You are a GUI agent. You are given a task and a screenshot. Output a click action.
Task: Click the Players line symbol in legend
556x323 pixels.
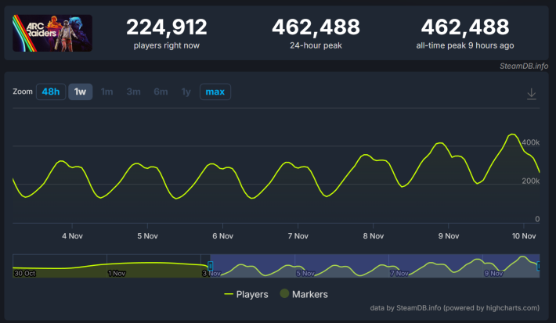(x=229, y=294)
